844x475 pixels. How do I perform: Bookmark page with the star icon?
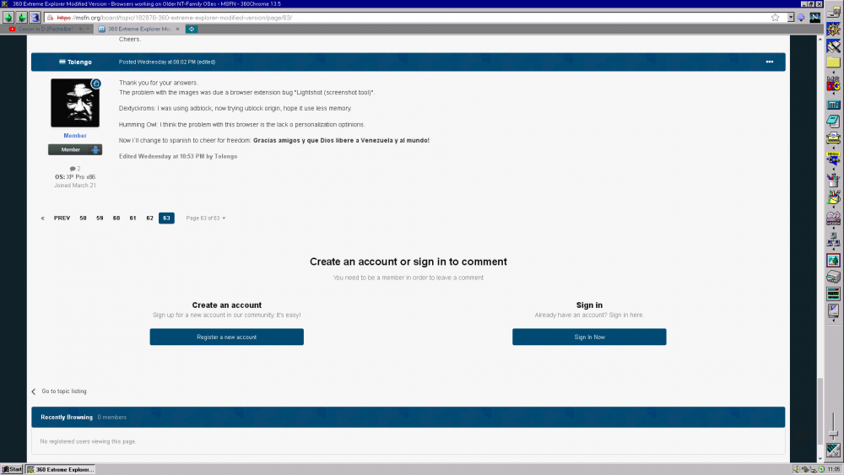click(x=775, y=18)
